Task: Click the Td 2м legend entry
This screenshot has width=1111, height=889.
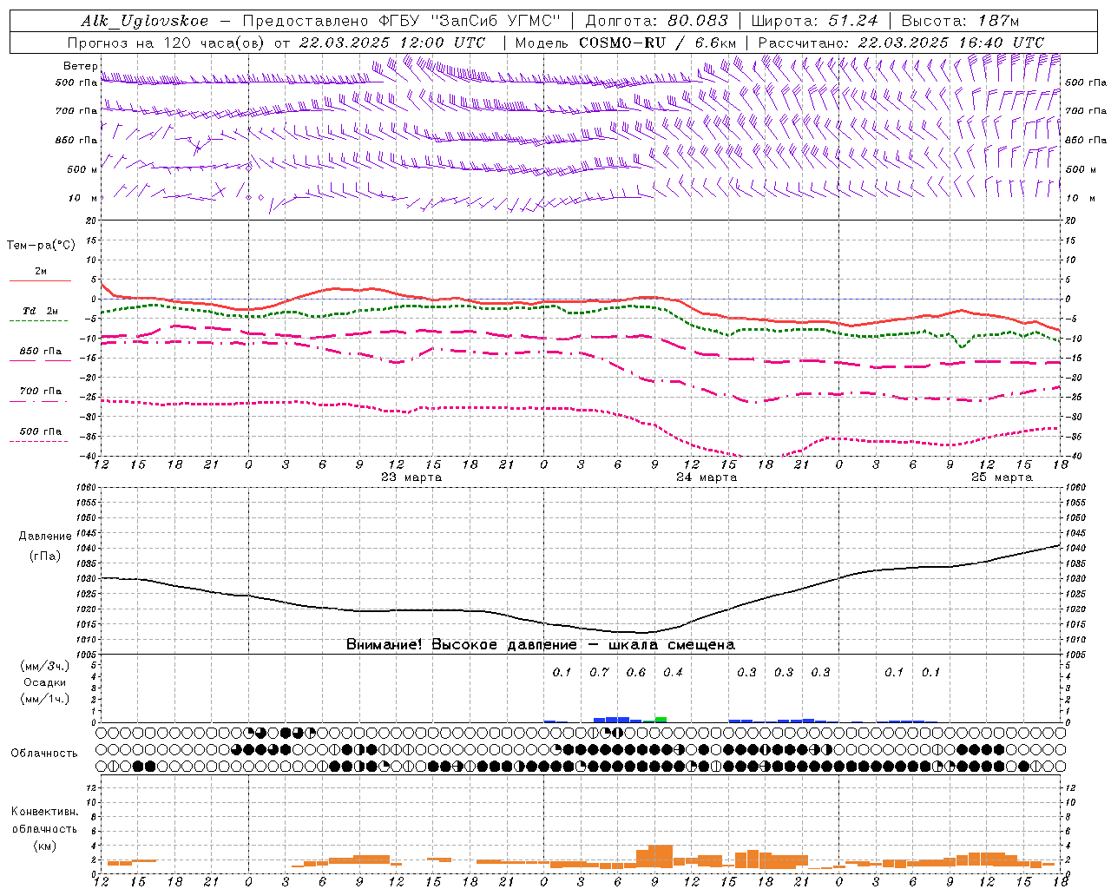Action: pyautogui.click(x=41, y=311)
